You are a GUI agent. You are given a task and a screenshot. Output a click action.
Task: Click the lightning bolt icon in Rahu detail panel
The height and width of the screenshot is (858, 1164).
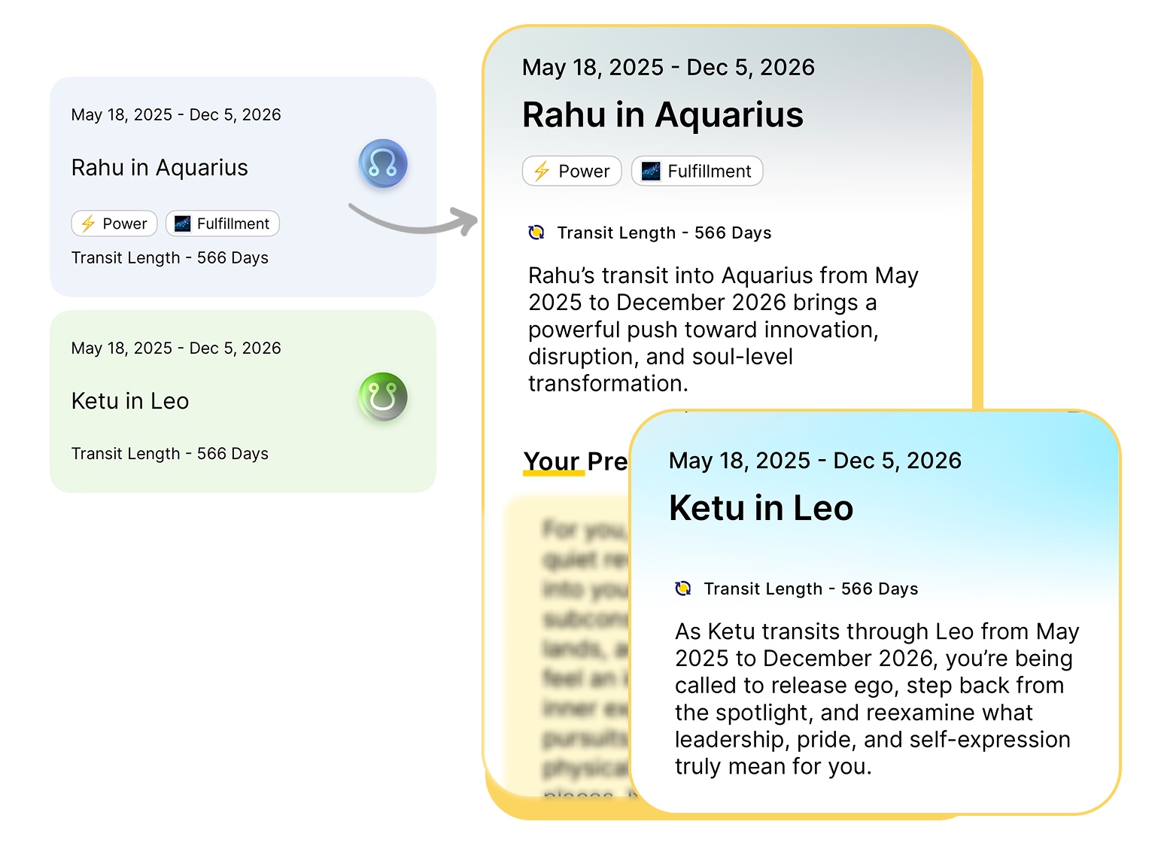(542, 171)
